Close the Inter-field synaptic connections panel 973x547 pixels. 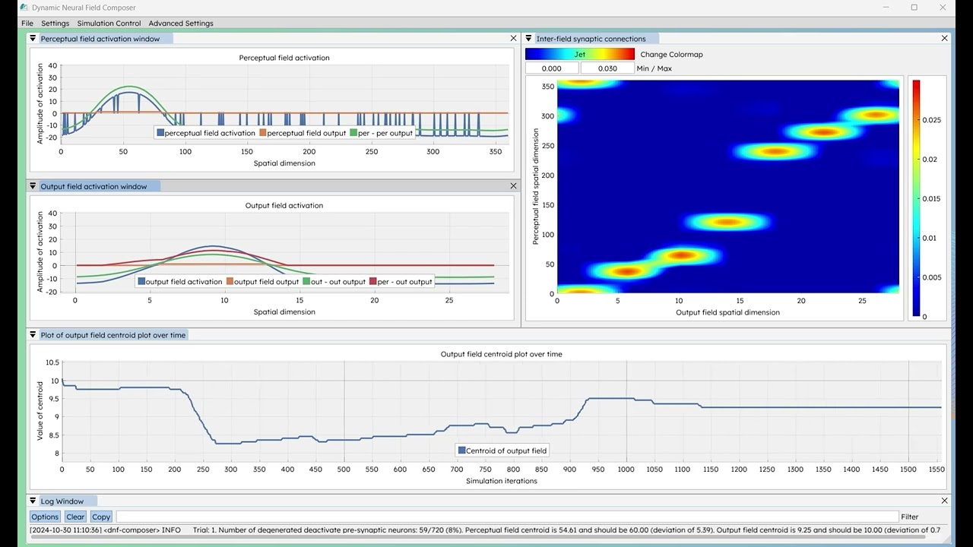click(x=945, y=38)
